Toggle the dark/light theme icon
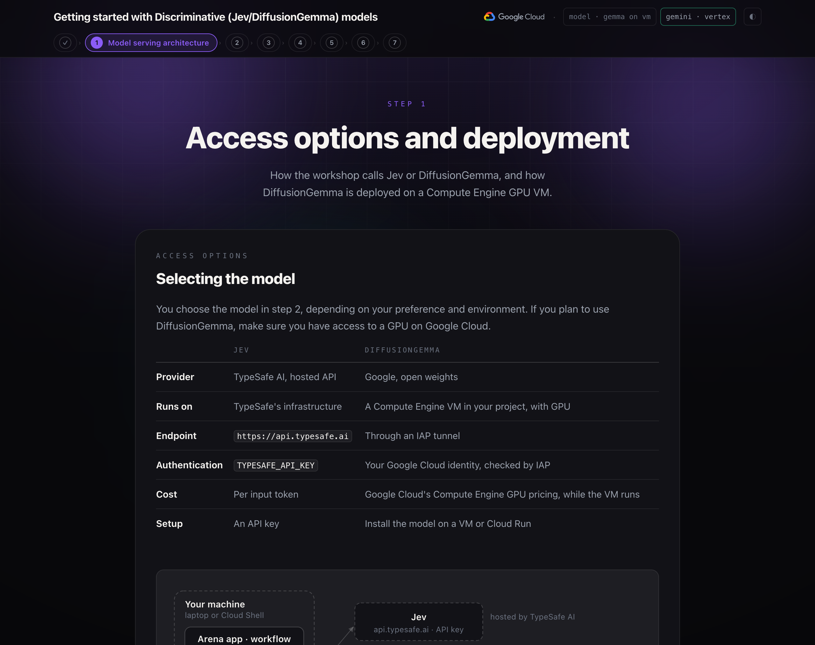815x645 pixels. tap(752, 17)
